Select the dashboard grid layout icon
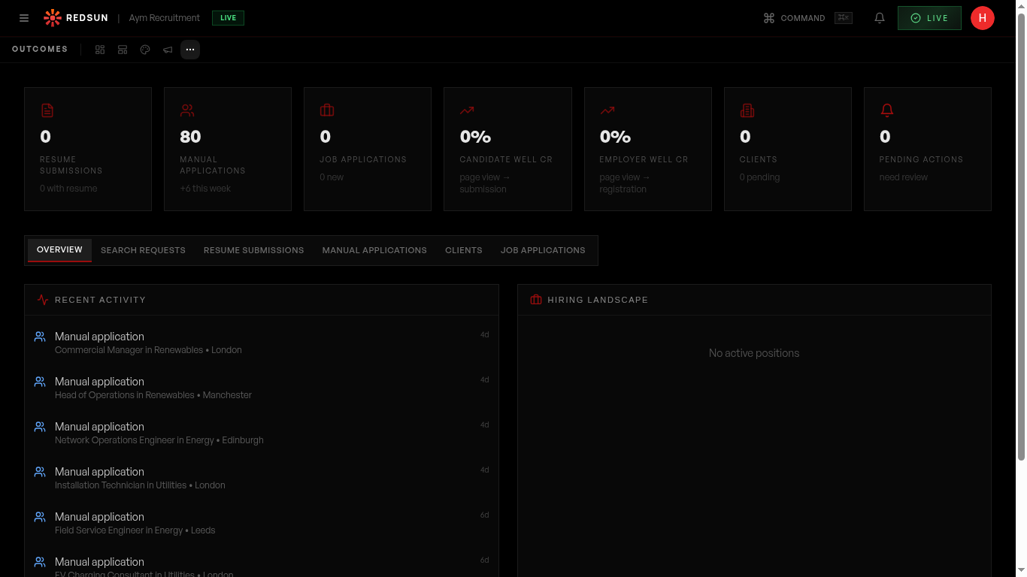 pos(100,50)
